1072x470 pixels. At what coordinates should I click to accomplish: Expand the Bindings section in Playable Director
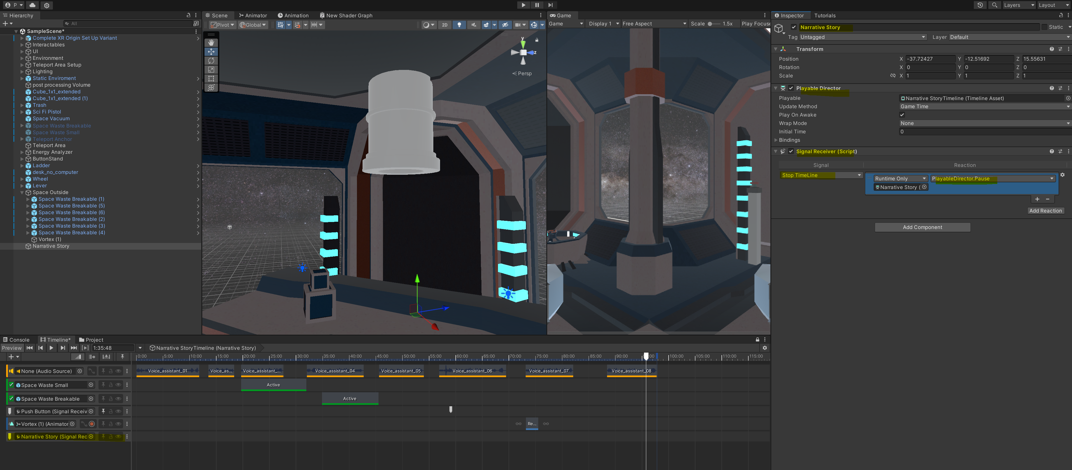pyautogui.click(x=776, y=140)
